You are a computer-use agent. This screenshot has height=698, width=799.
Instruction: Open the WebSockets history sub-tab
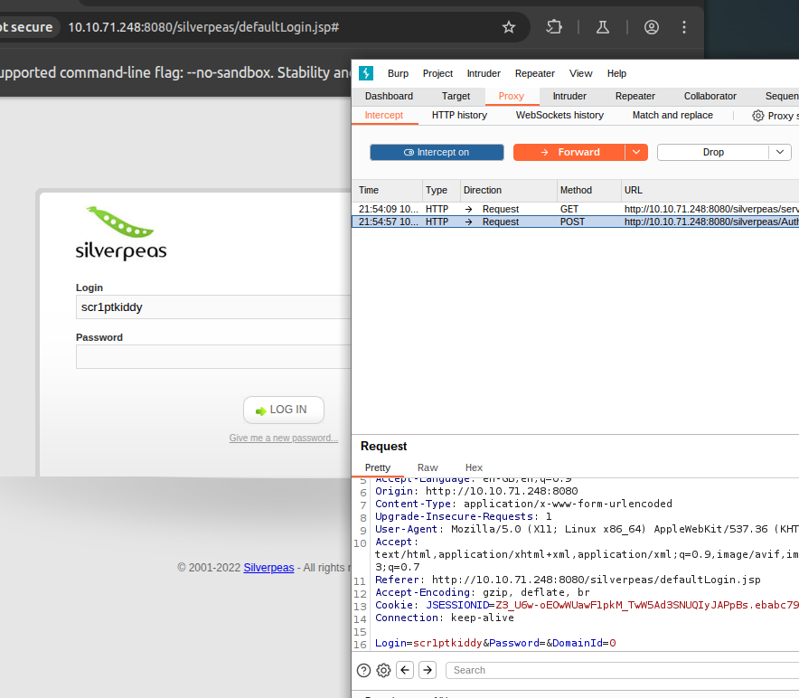pos(559,115)
